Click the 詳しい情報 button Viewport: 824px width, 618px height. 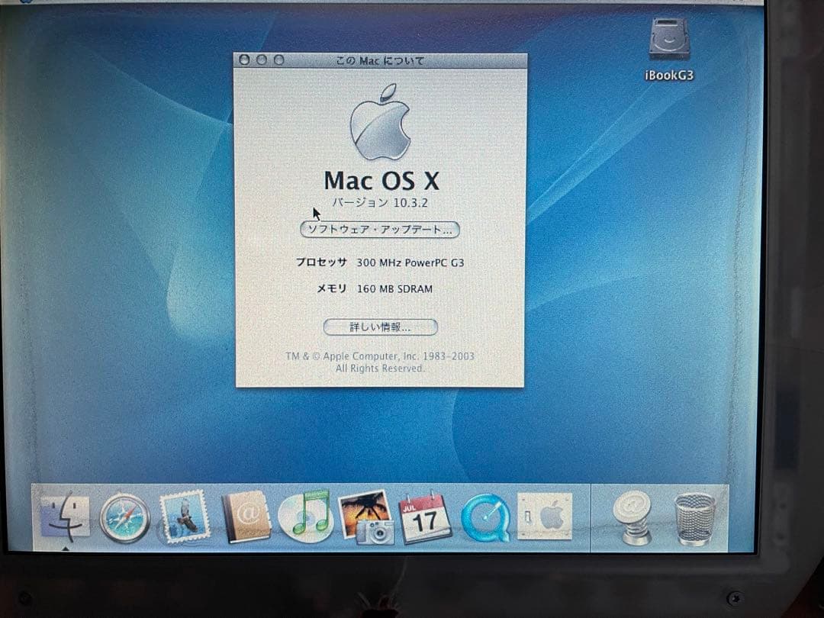coord(380,327)
